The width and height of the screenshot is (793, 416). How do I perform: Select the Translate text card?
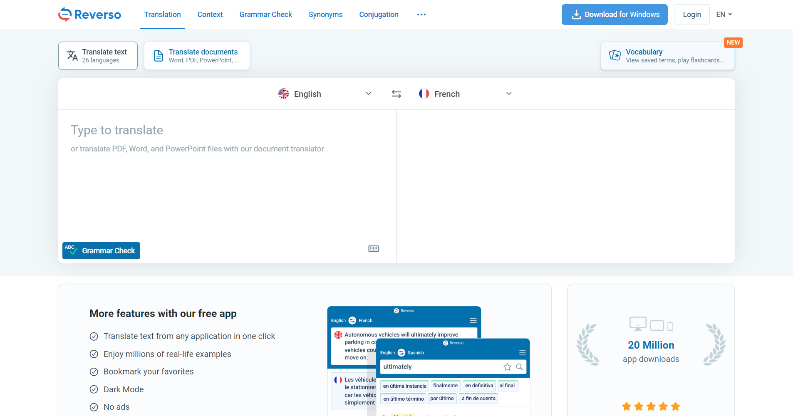point(98,56)
